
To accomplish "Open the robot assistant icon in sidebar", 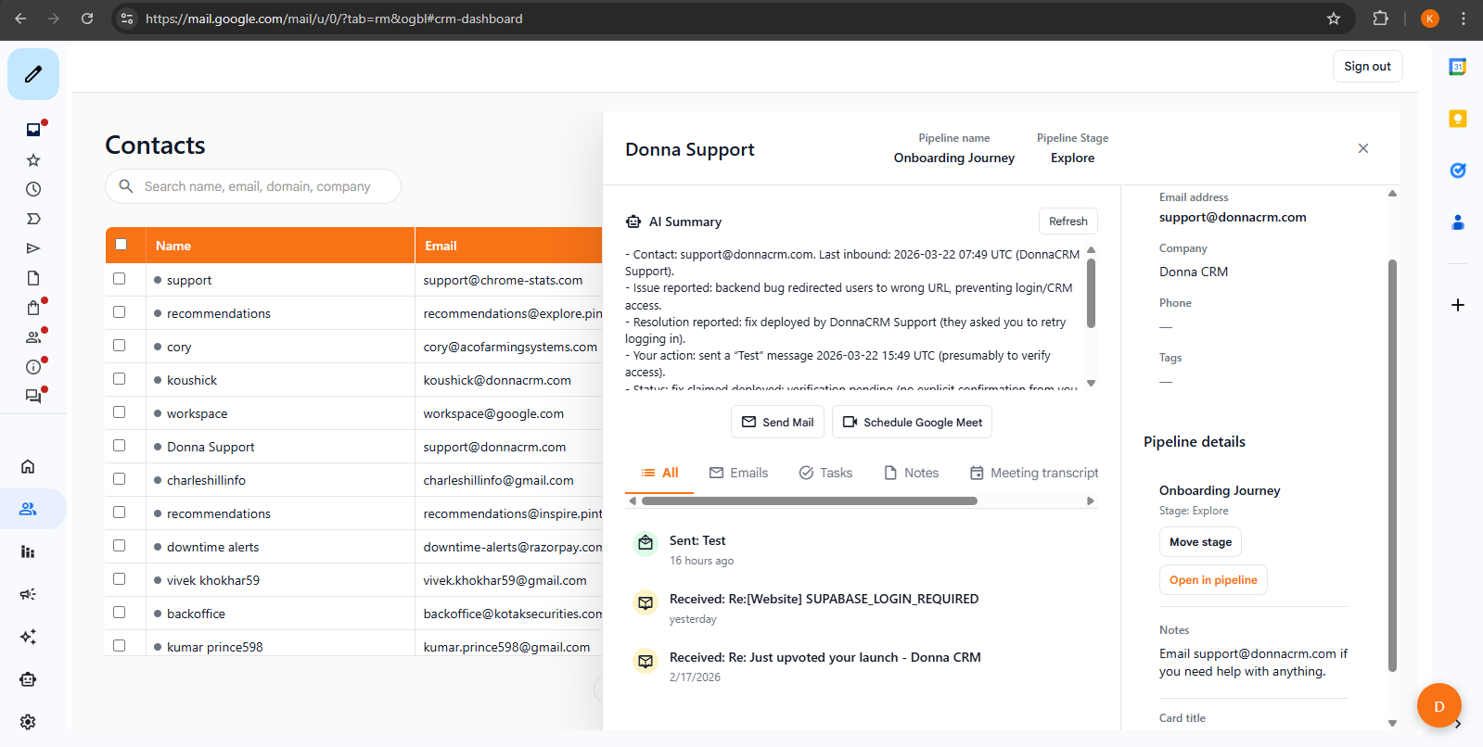I will (x=28, y=679).
